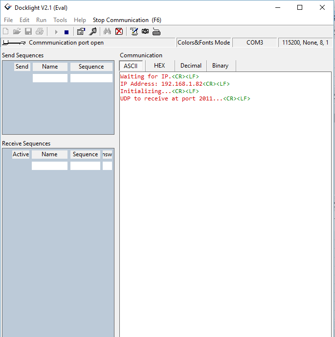Click the 'Commmunication port open' status text
Image resolution: width=335 pixels, height=337 pixels.
(67, 43)
